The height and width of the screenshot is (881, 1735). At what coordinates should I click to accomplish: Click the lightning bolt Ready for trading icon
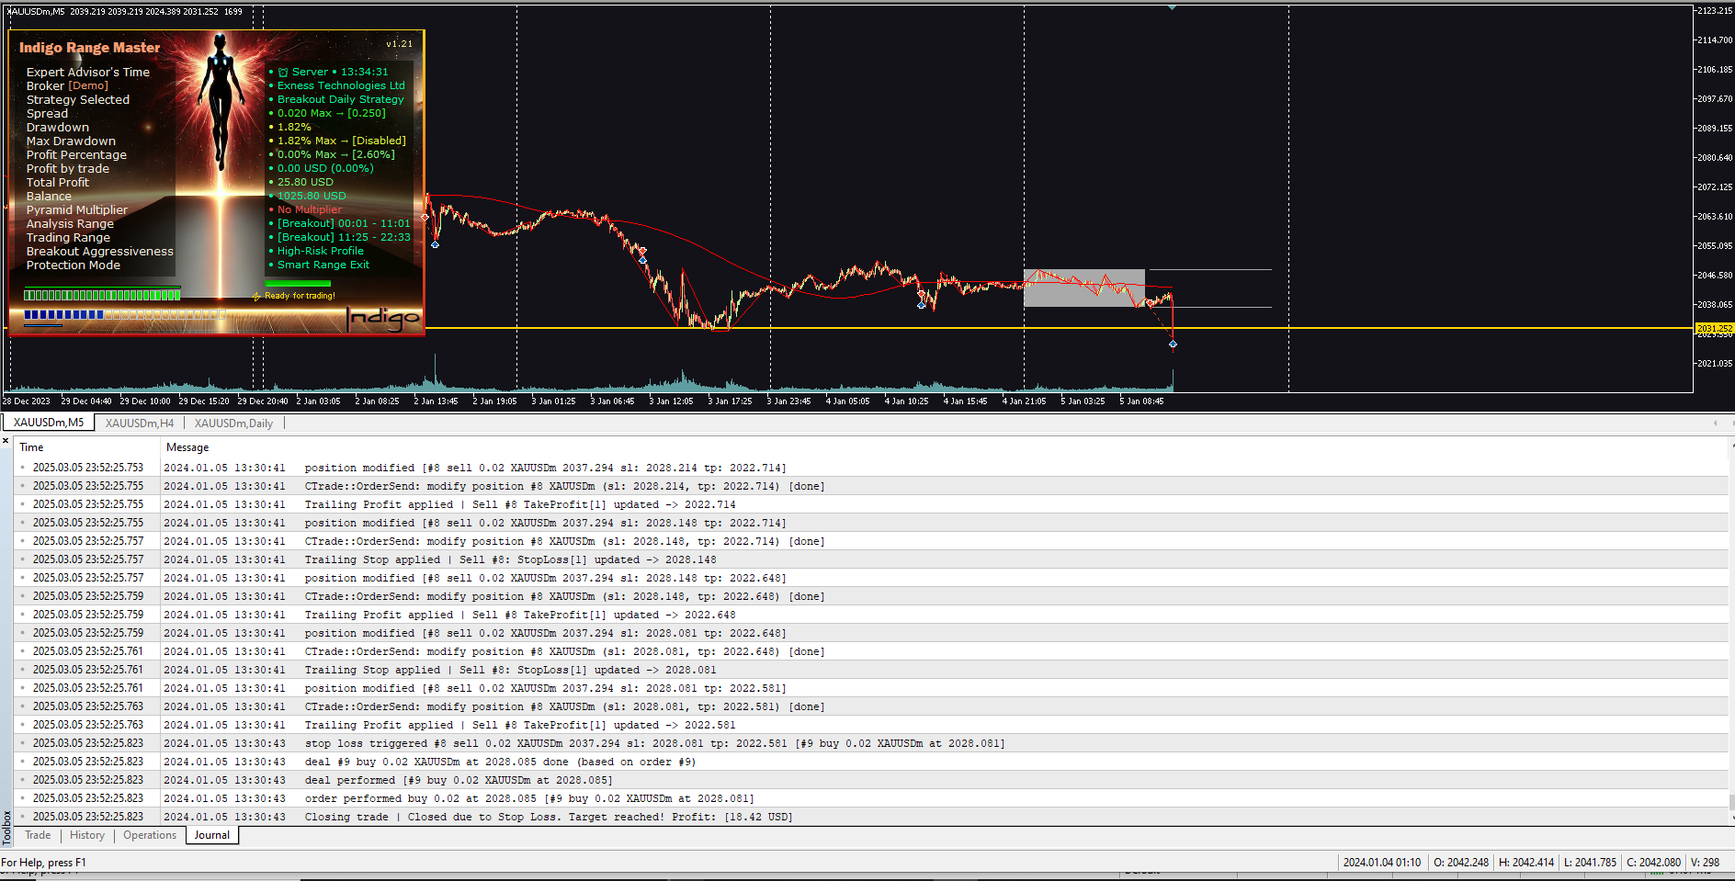click(x=257, y=296)
